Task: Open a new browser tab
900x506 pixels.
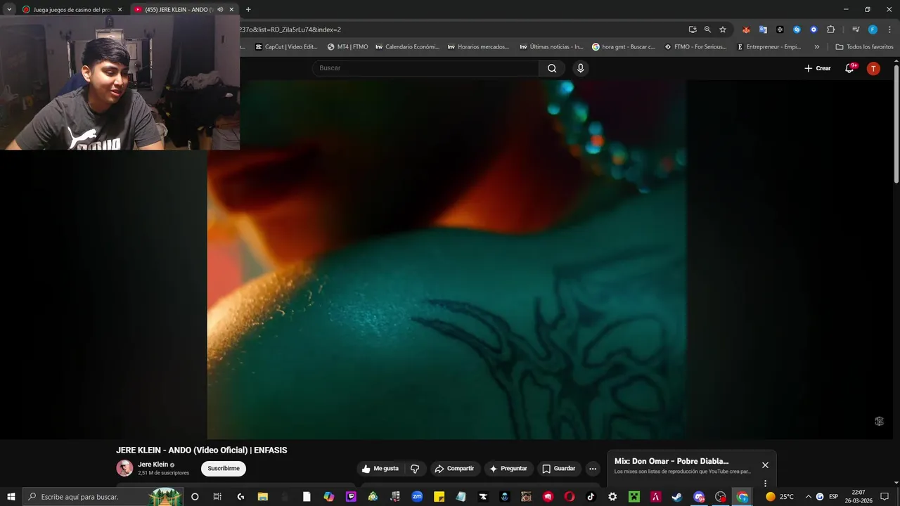Action: coord(248,10)
